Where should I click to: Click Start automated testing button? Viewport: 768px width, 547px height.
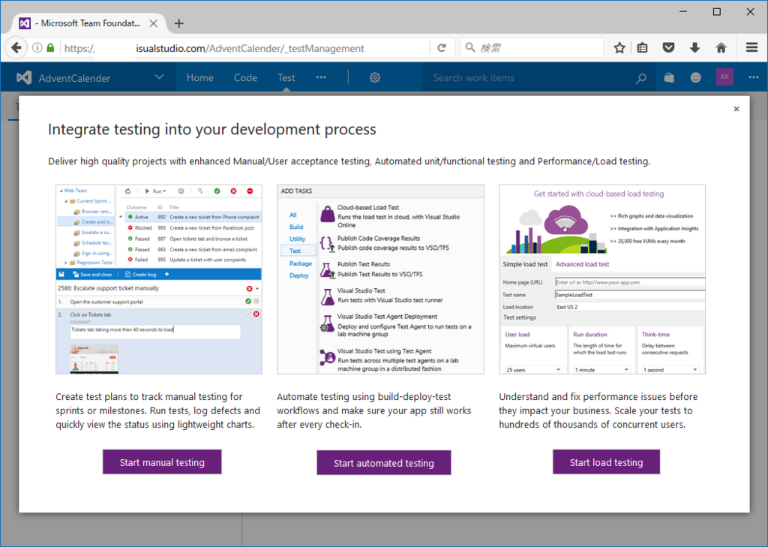pos(384,463)
